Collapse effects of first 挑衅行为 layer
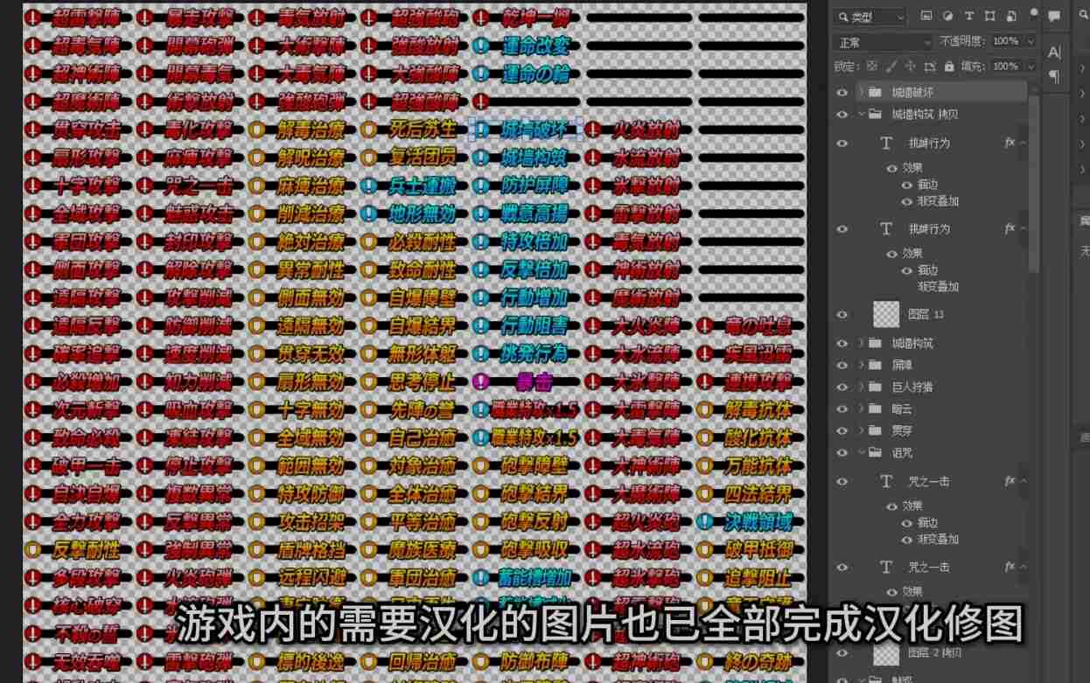This screenshot has height=683, width=1090. pos(1023,143)
